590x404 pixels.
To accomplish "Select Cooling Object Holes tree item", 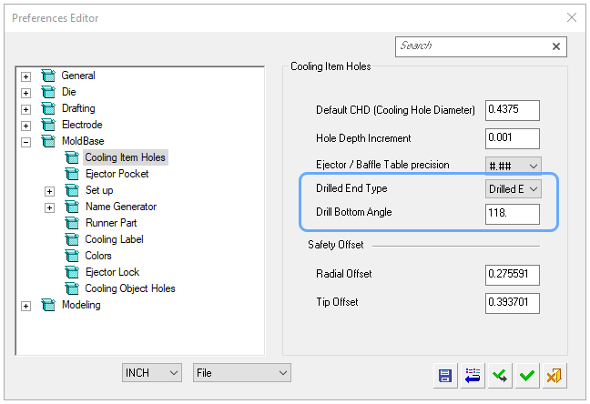I will pos(130,288).
